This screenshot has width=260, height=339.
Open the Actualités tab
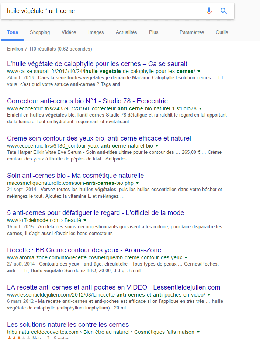click(126, 32)
